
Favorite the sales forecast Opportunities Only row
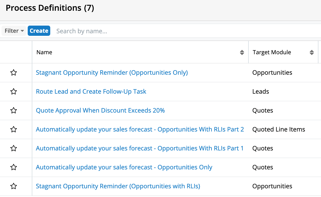click(14, 167)
